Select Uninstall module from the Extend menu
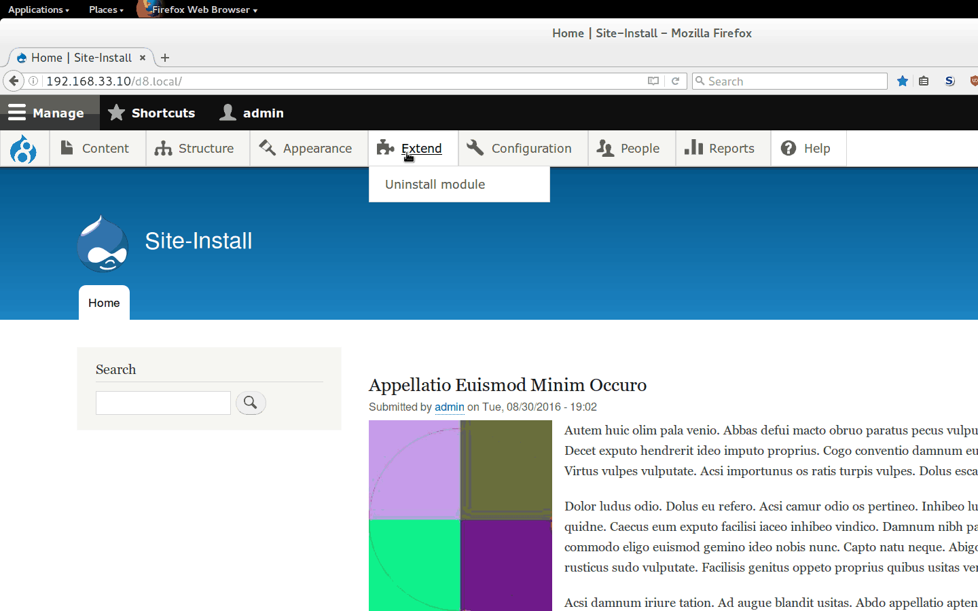 point(435,184)
